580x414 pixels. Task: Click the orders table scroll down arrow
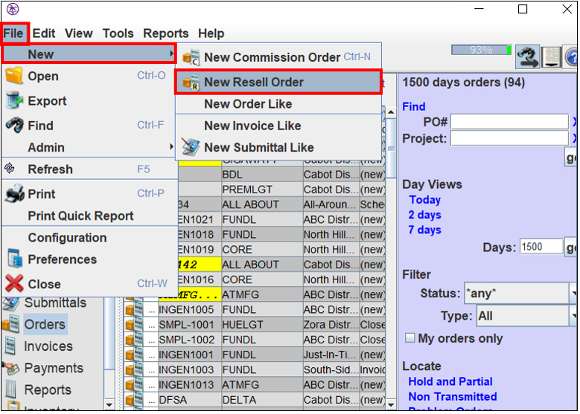pyautogui.click(x=391, y=405)
